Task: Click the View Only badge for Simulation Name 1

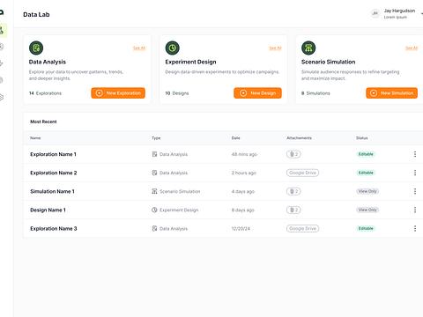Action: coord(367,191)
